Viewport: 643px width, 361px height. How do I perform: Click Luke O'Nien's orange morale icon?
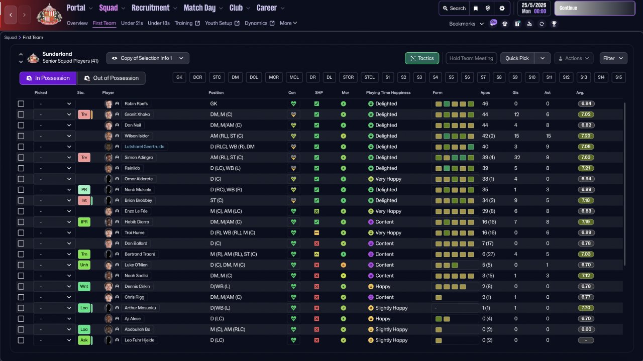[x=344, y=265]
